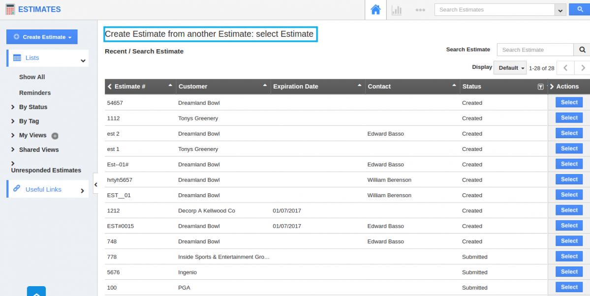
Task: Select estimate 100 for PGA
Action: tap(569, 287)
